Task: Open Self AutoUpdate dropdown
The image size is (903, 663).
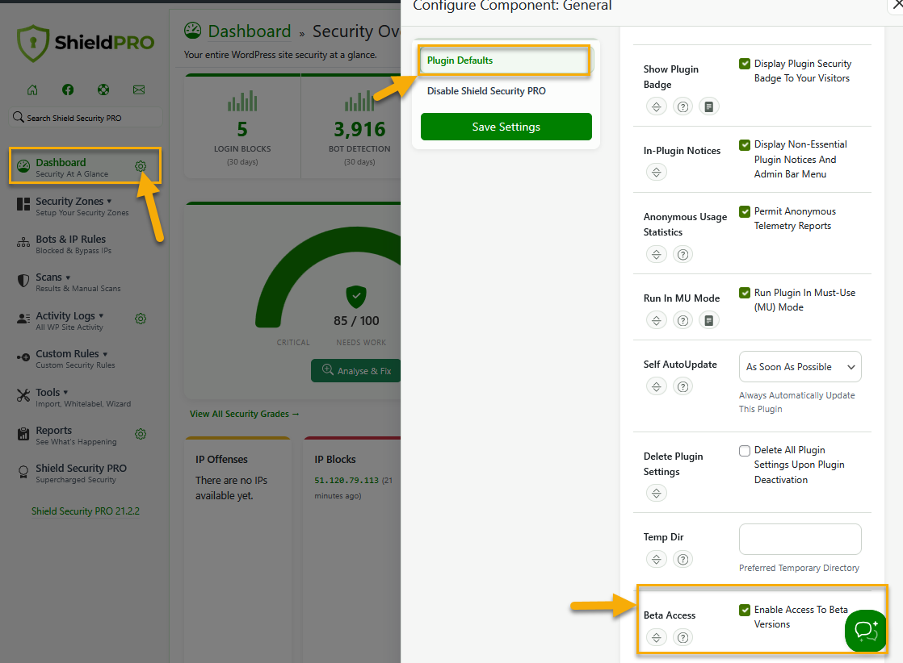Action: [x=800, y=367]
